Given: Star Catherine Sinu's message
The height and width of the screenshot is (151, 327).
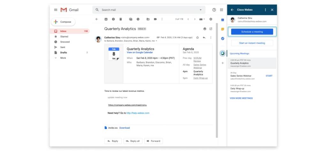Looking at the screenshot, I should 197,38.
